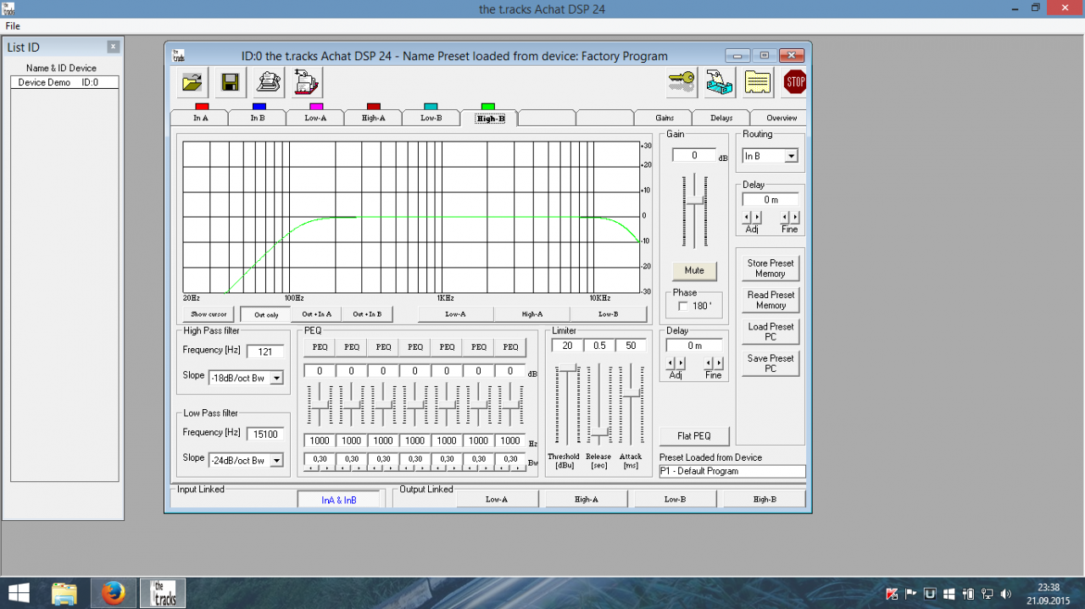Click Store Preset Memory button
This screenshot has width=1085, height=609.
pos(771,269)
